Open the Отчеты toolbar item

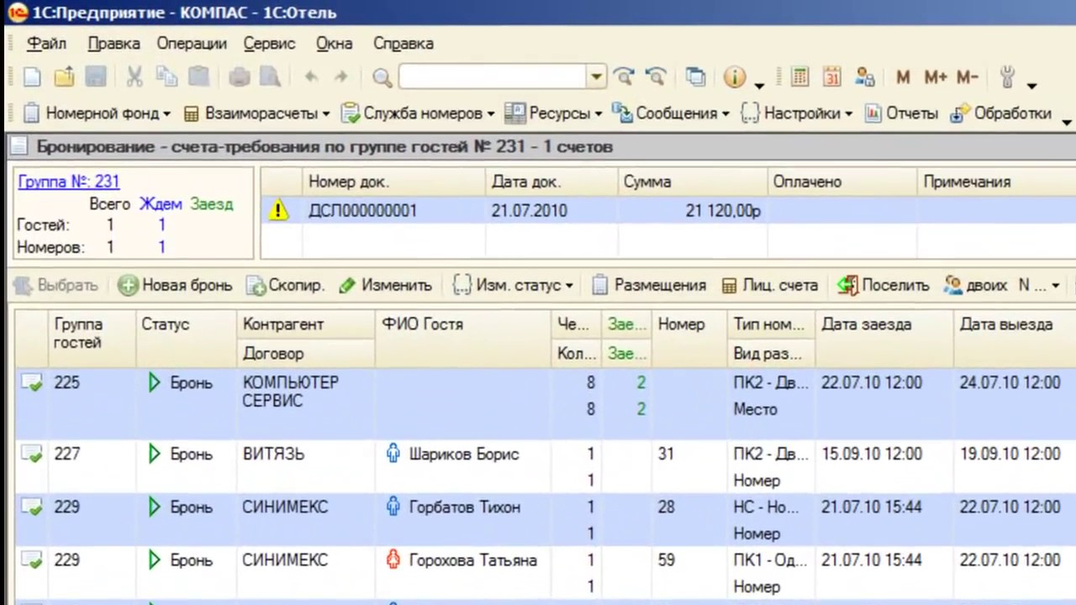coord(901,113)
